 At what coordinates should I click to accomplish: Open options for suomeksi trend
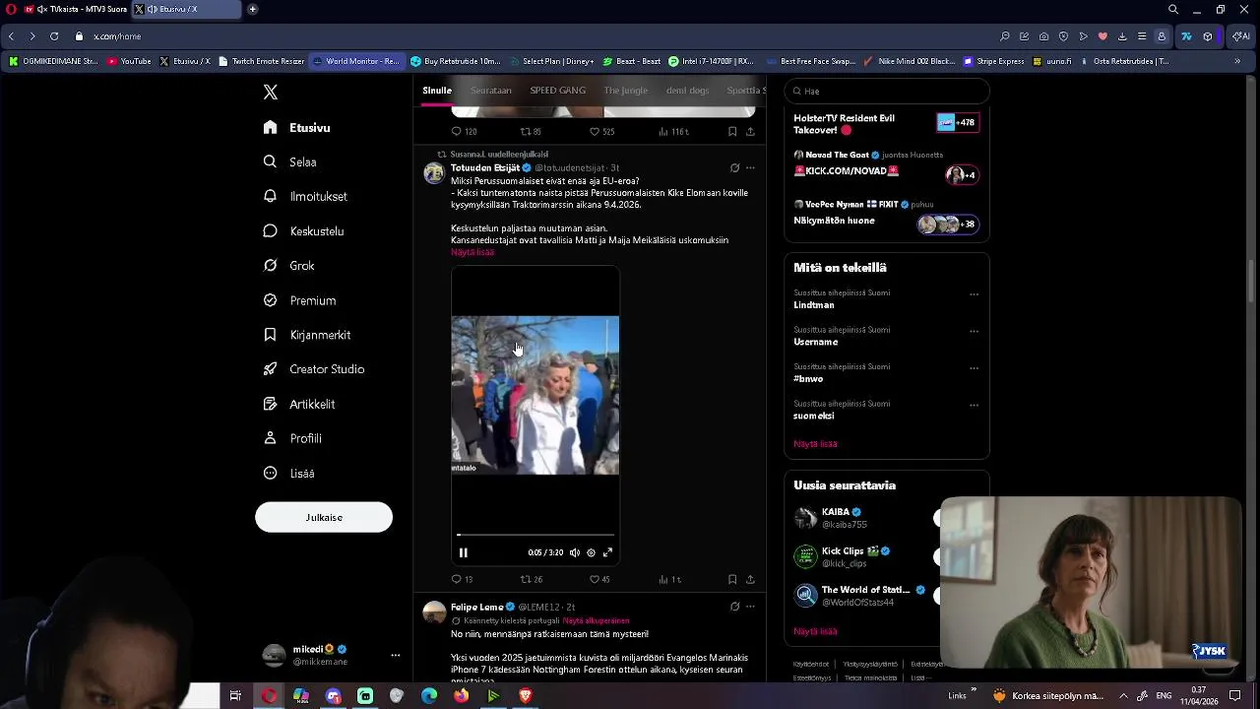[x=974, y=405]
